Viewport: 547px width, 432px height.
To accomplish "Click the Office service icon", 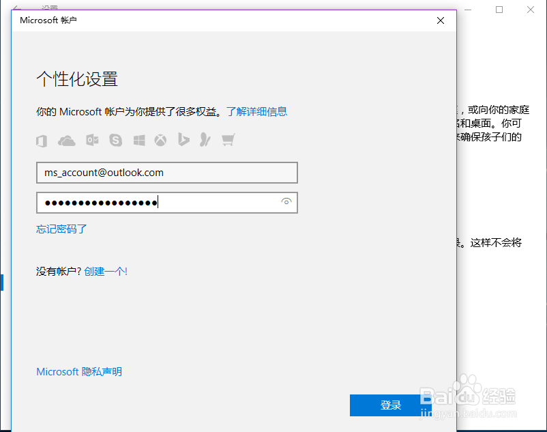I will 42,141.
